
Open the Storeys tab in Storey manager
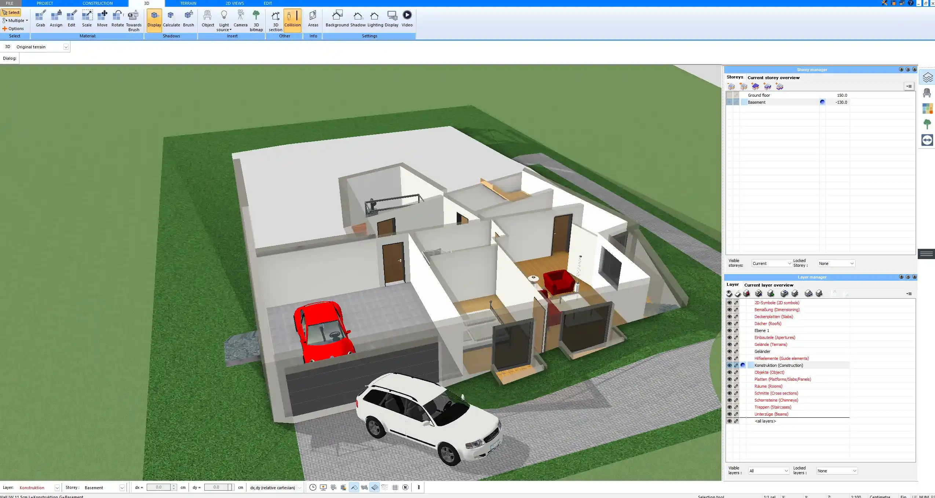tap(735, 77)
